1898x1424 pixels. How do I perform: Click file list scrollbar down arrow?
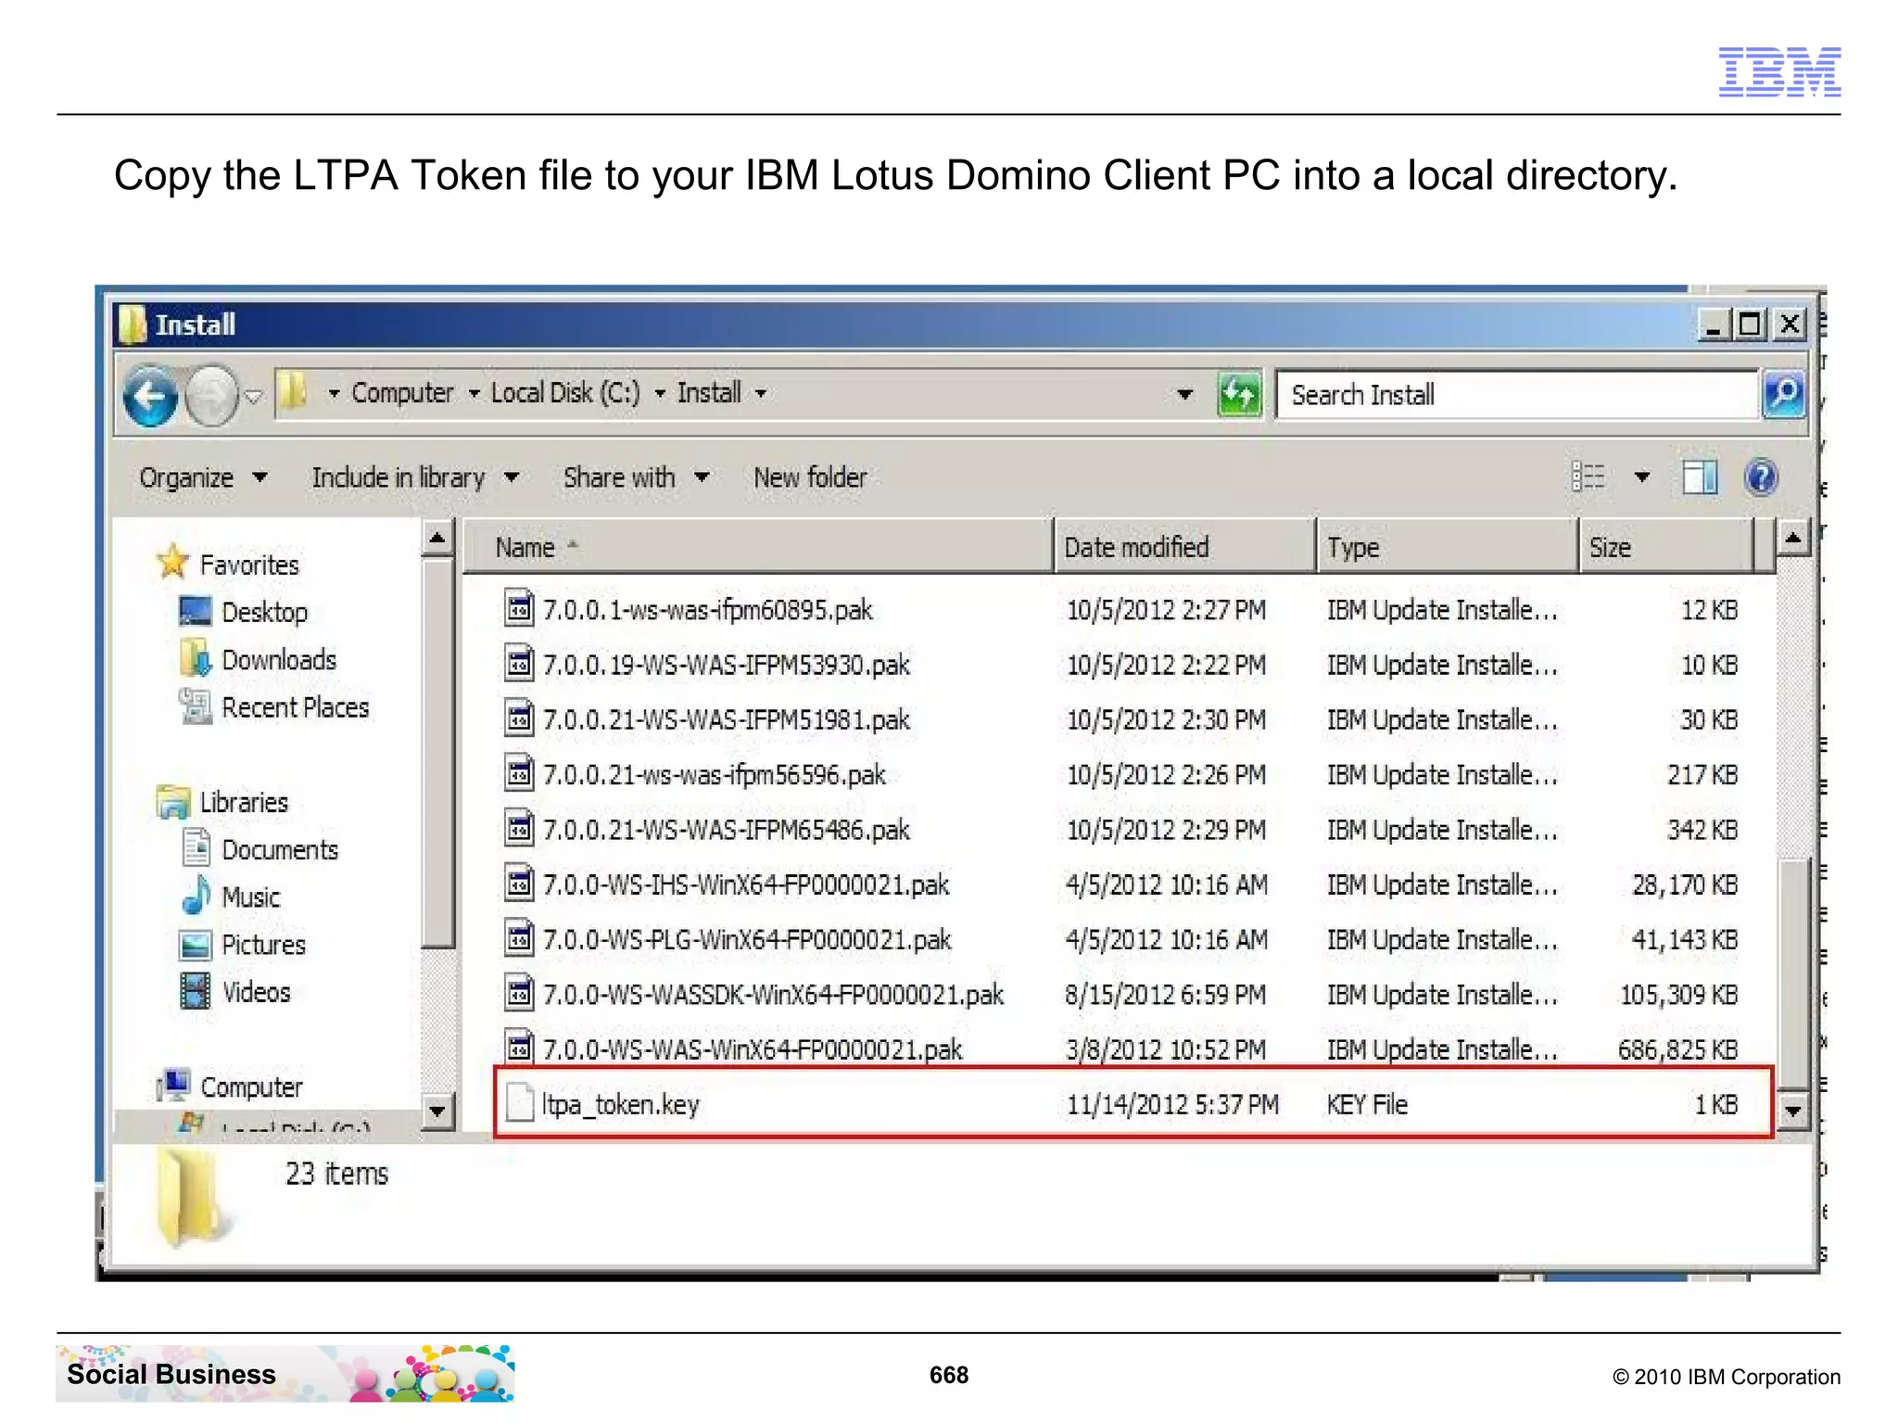1794,1110
